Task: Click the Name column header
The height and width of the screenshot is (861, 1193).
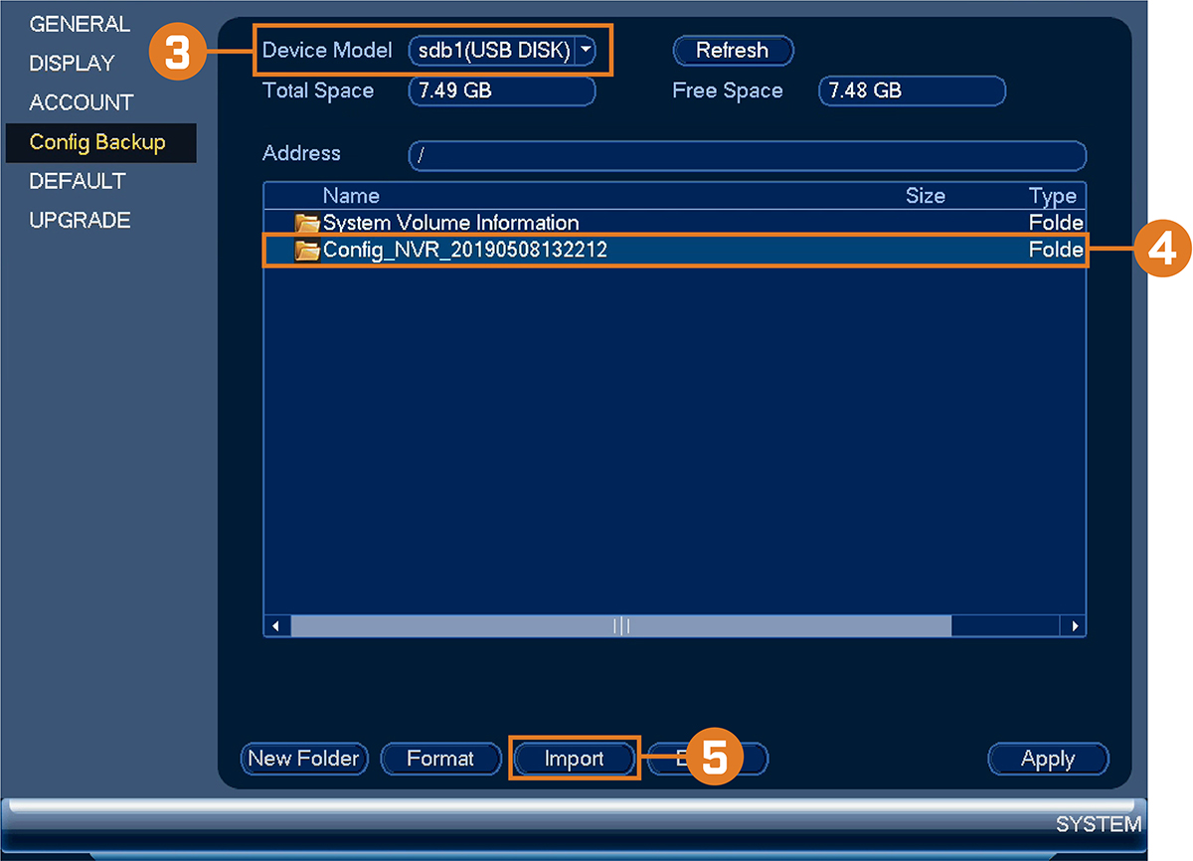Action: coord(351,196)
